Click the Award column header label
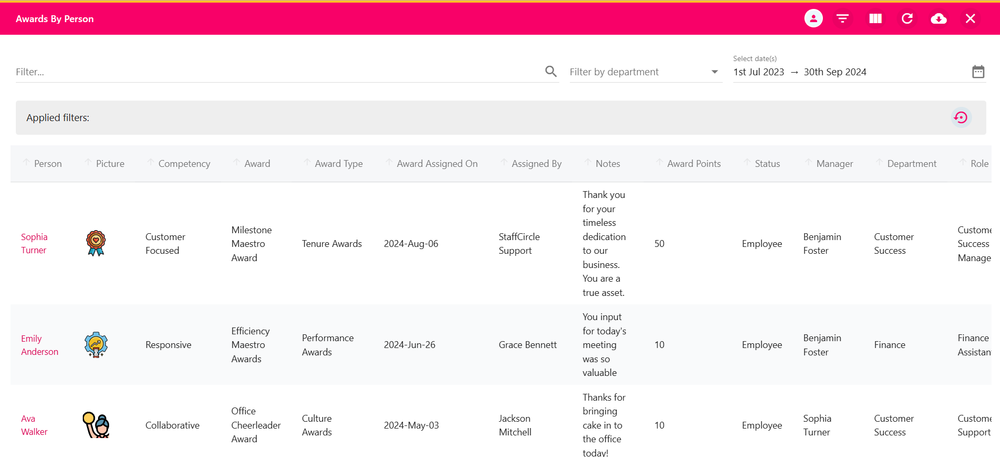This screenshot has width=1000, height=457. 257,164
